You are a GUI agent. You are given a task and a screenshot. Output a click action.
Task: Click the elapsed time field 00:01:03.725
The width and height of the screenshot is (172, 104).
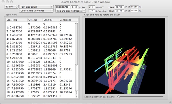(63, 7)
